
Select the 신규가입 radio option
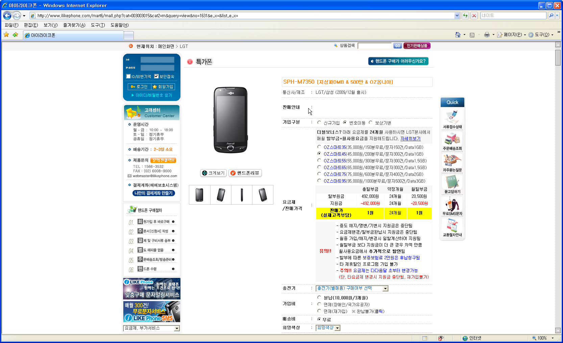319,123
